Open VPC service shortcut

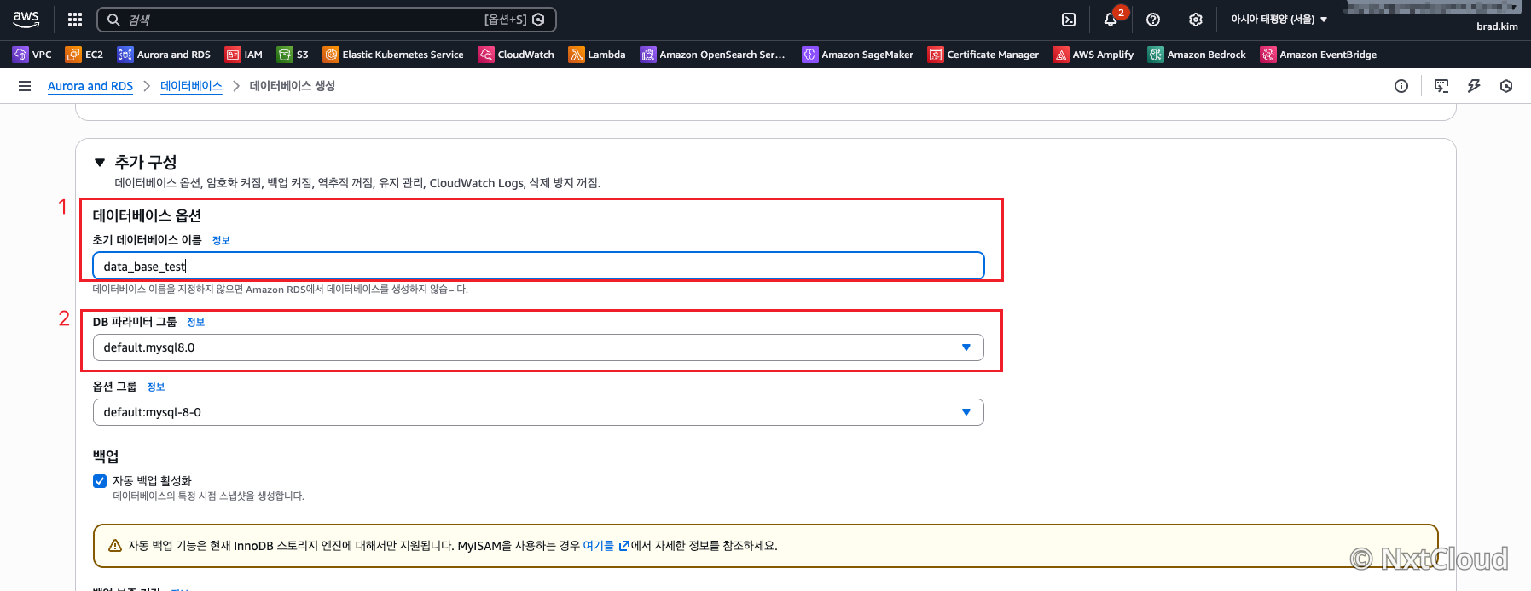pos(32,55)
